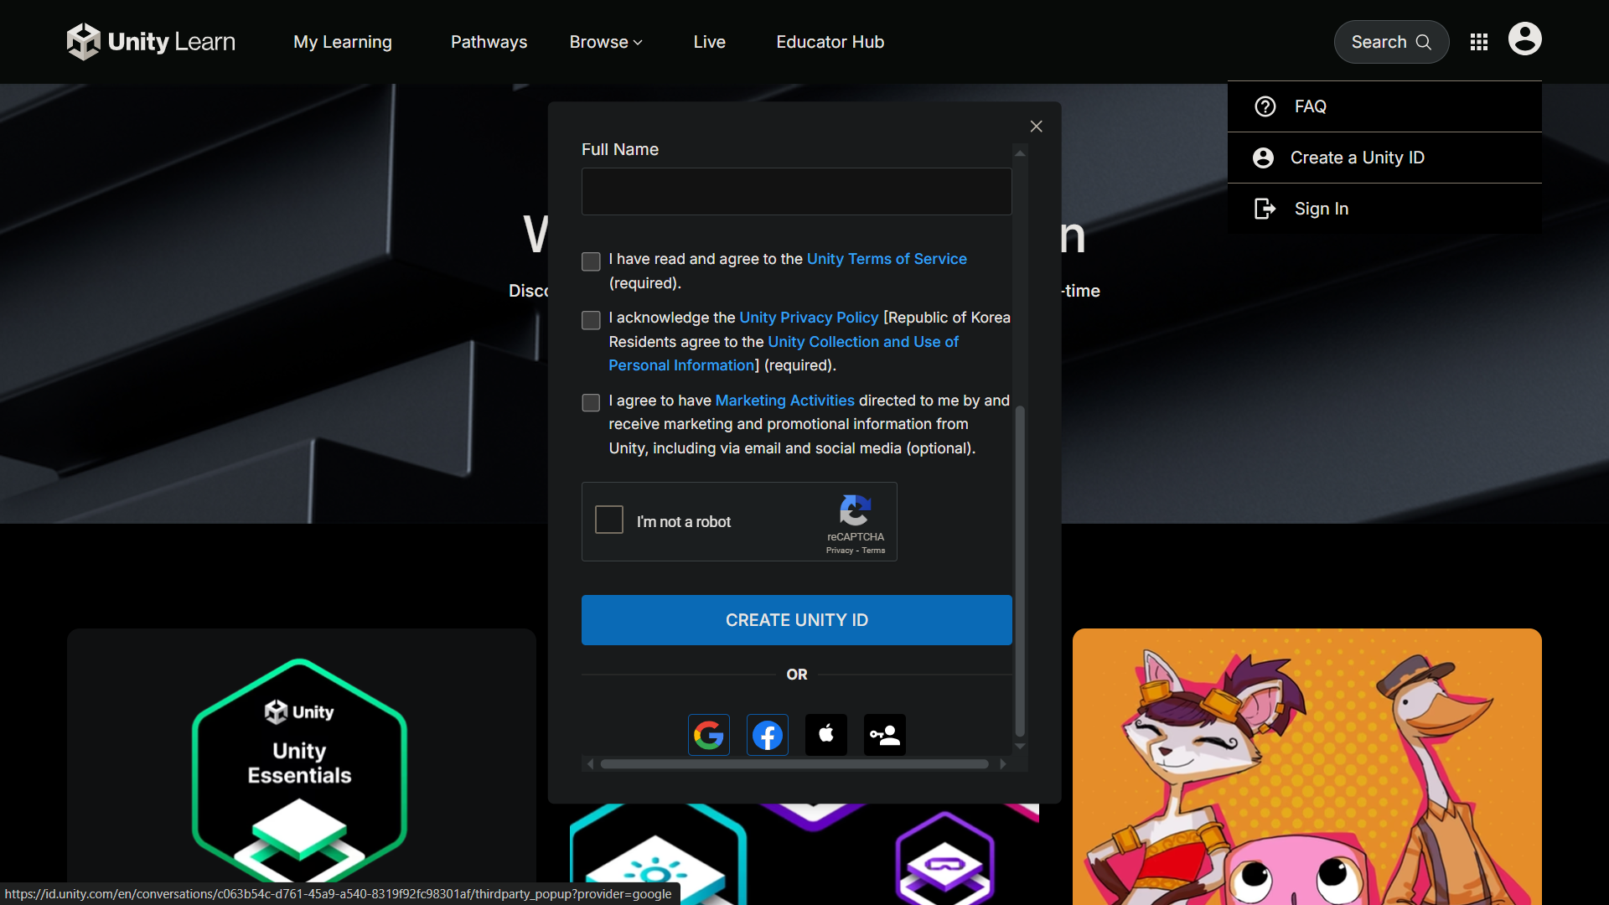Viewport: 1609px width, 905px height.
Task: Open My Learning in the navigation
Action: (x=343, y=42)
